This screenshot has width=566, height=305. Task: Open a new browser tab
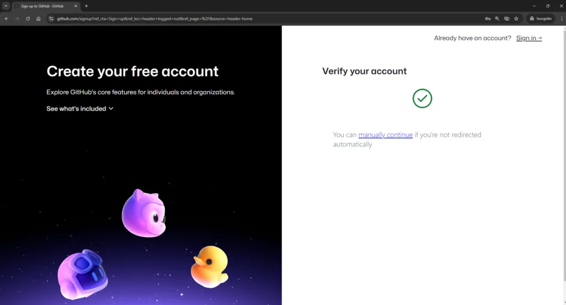[86, 6]
